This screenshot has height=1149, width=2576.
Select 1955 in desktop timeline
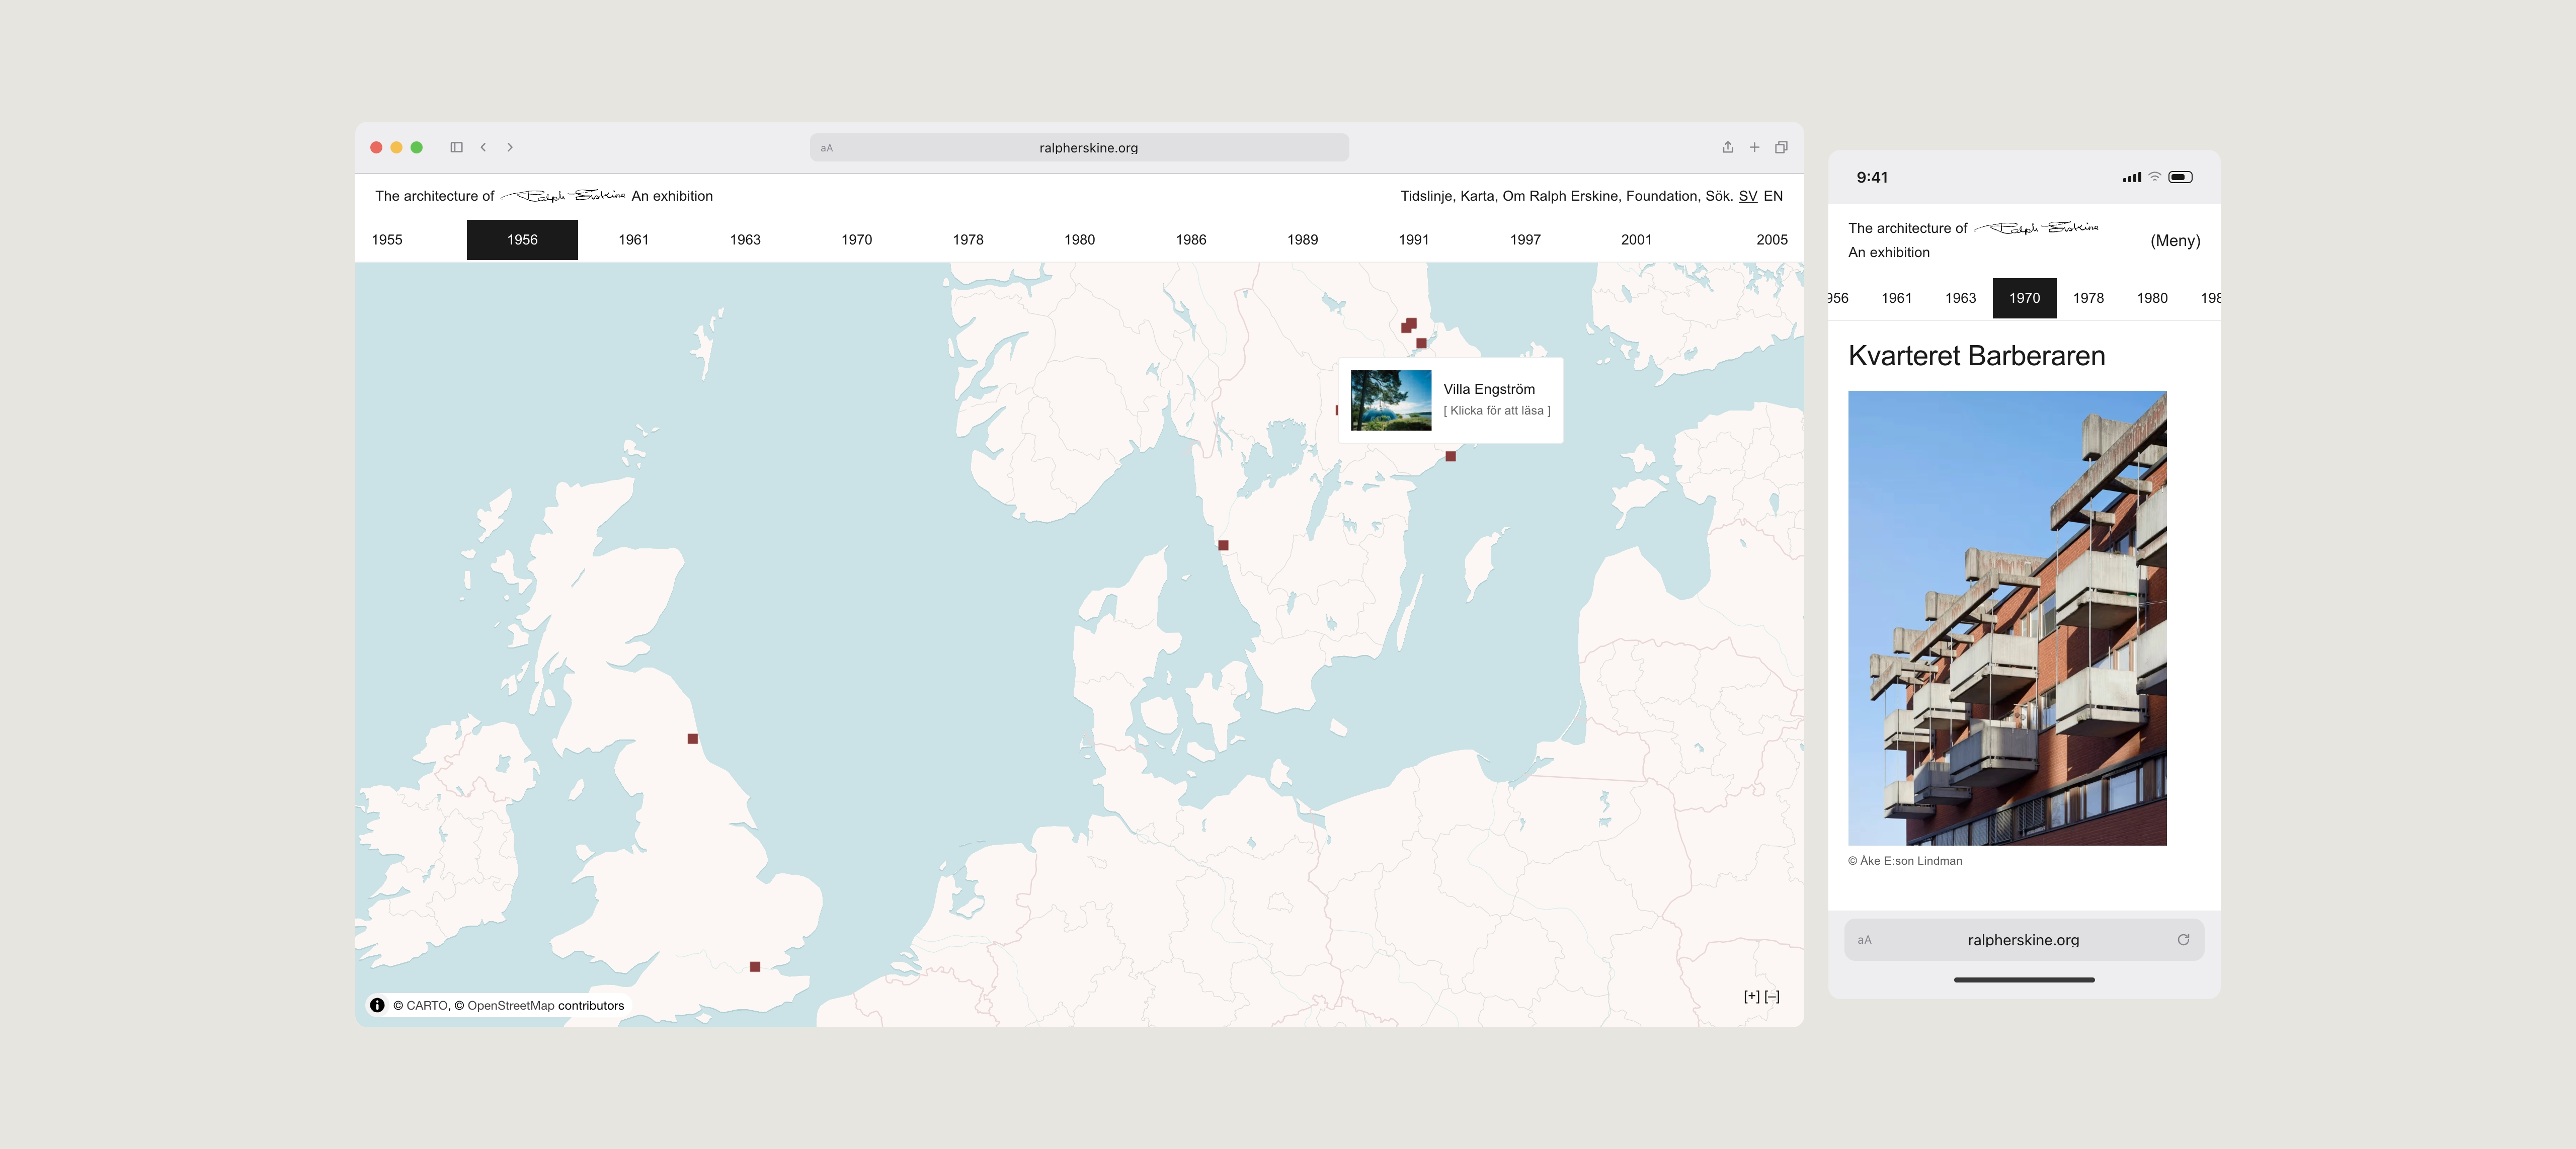pyautogui.click(x=387, y=240)
